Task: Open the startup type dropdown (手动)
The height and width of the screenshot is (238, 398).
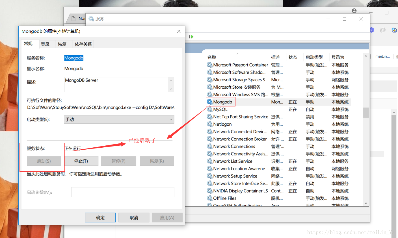Action: point(119,119)
